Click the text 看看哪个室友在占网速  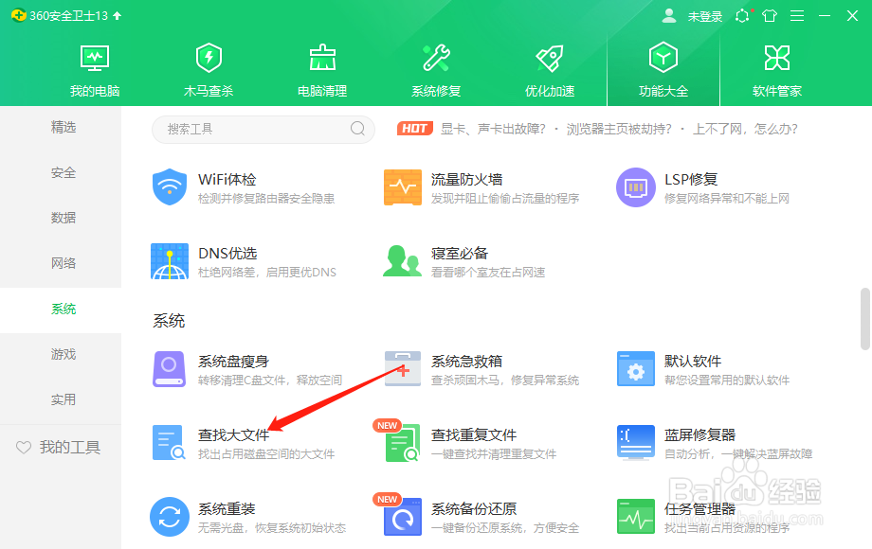[x=488, y=273]
